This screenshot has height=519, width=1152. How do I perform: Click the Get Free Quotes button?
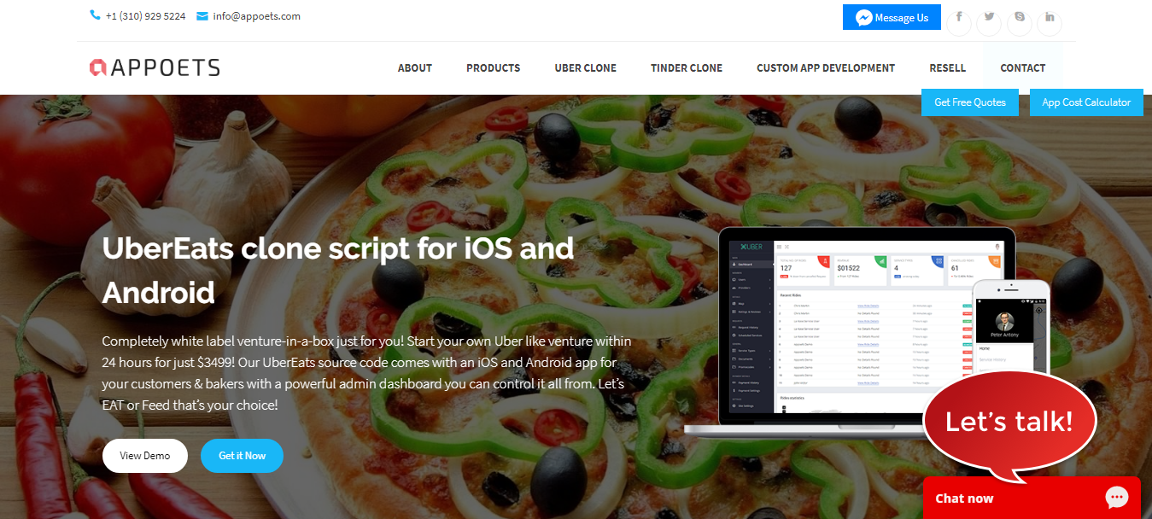pos(970,102)
